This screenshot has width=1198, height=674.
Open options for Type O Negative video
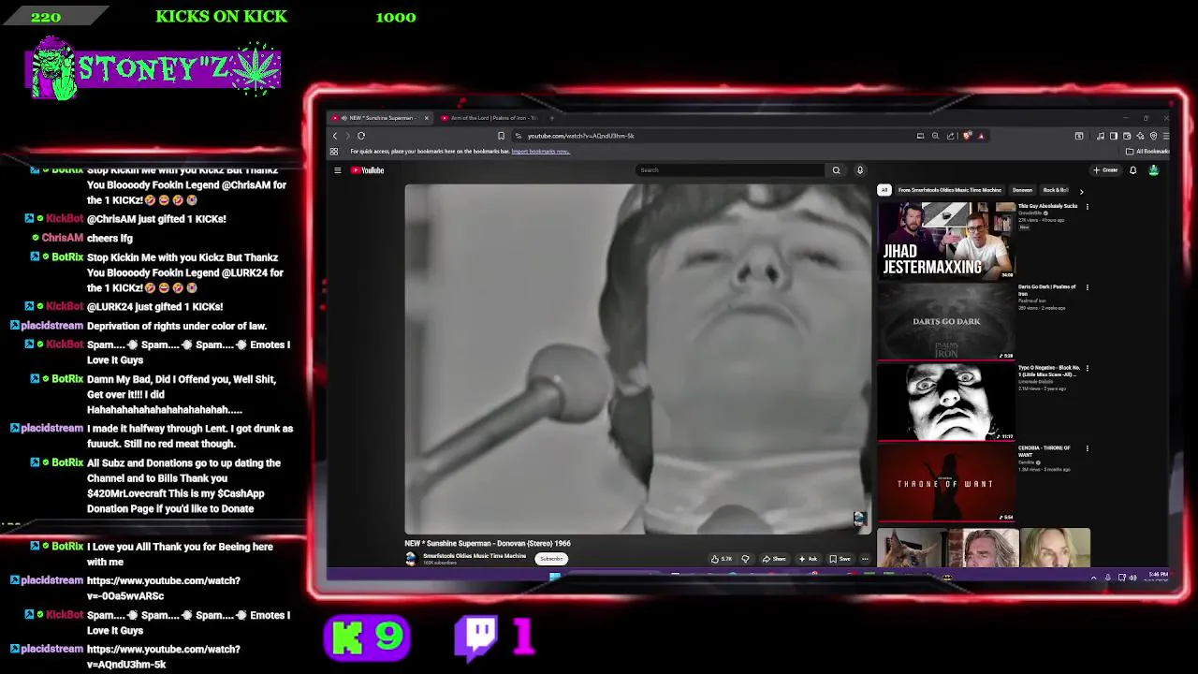point(1087,368)
